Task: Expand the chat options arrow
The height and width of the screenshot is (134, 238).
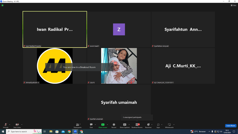Action: (x=95, y=125)
